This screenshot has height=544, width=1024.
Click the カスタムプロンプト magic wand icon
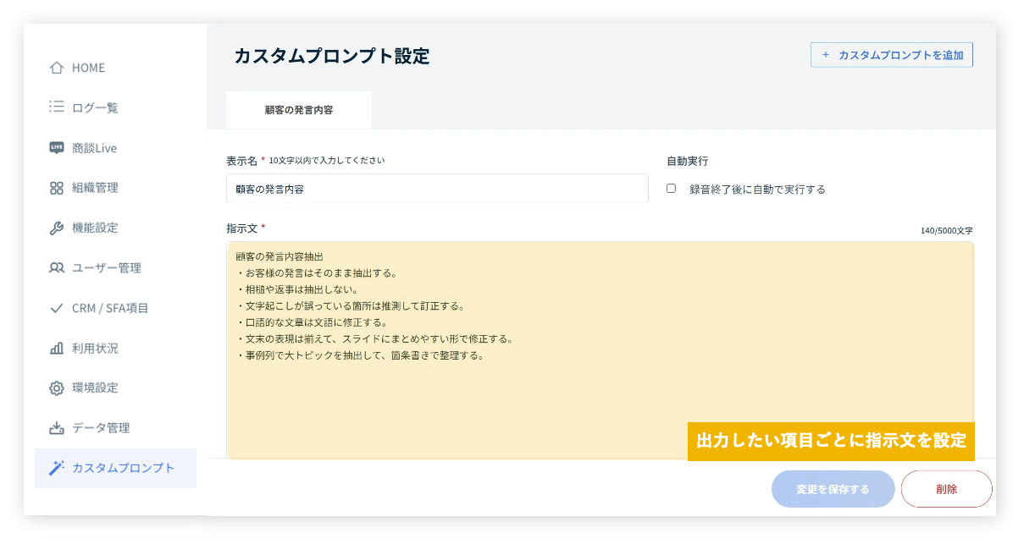click(57, 468)
